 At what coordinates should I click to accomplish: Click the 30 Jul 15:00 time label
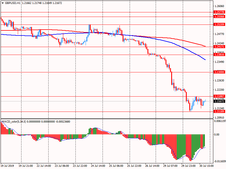click(x=207, y=166)
